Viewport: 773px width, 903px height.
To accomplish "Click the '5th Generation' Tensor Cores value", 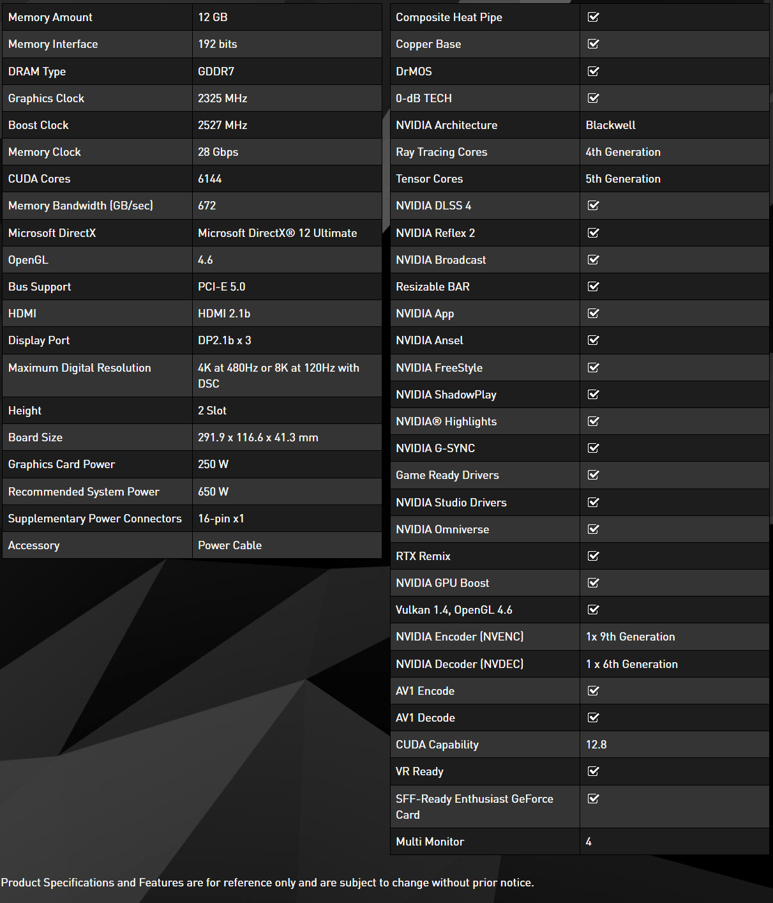I will [x=623, y=179].
